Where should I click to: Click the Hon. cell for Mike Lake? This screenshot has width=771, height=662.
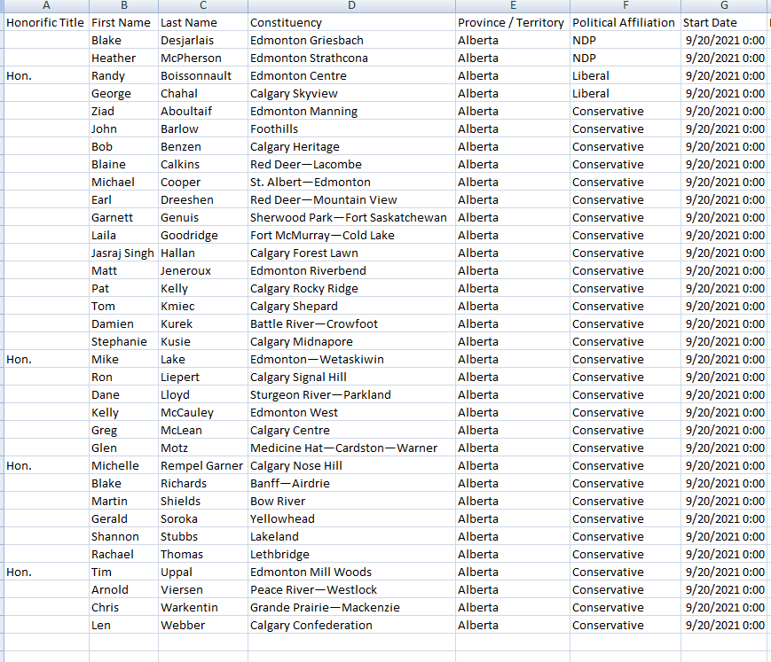[x=46, y=359]
